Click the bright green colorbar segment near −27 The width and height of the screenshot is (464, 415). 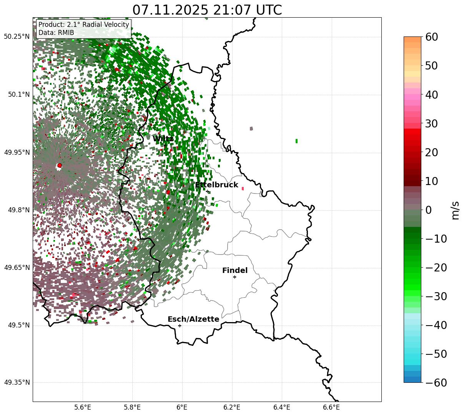pyautogui.click(x=412, y=287)
